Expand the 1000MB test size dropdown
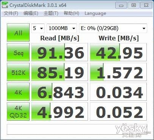The image size is (154, 140). tap(62, 28)
